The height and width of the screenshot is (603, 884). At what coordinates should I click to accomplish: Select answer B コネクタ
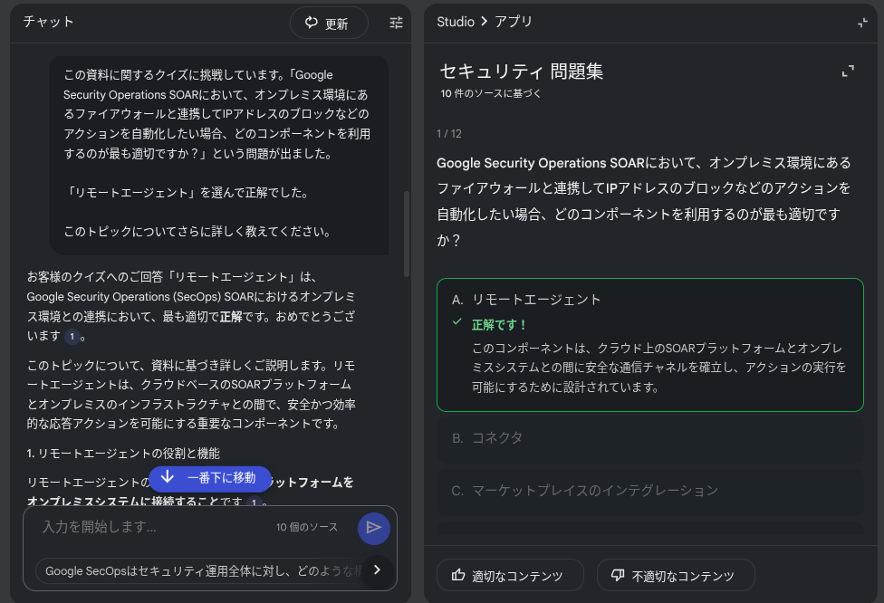(x=650, y=438)
